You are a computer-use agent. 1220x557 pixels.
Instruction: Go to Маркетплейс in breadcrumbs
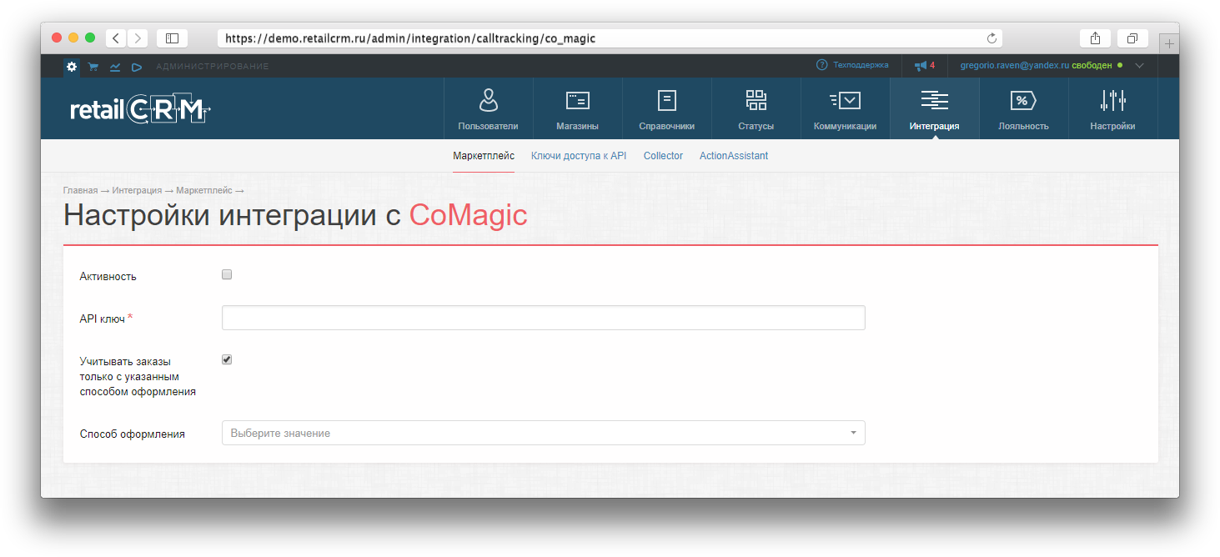[x=204, y=191]
